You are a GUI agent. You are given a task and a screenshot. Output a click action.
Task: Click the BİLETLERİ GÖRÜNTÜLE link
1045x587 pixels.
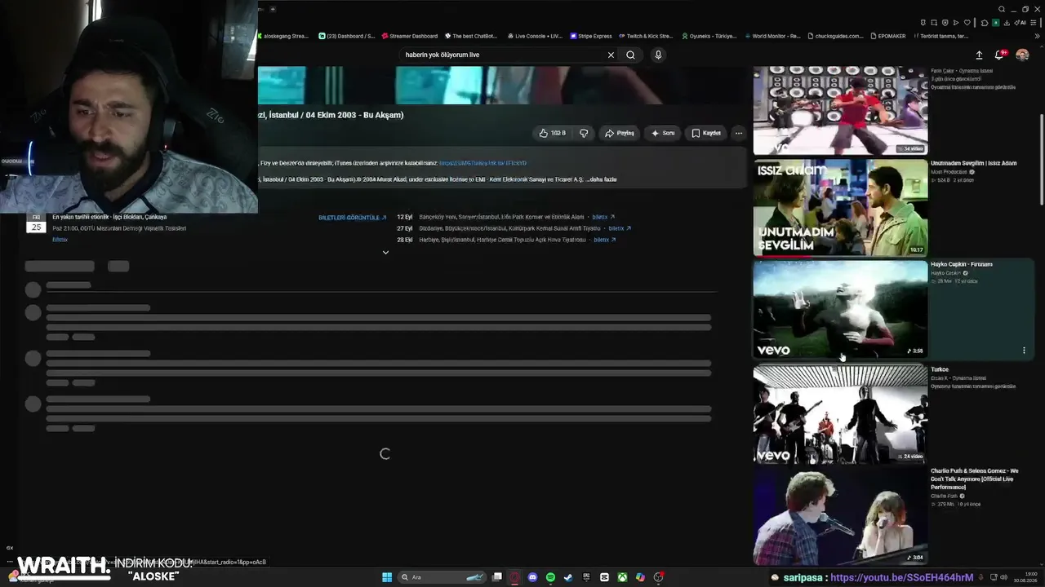(x=353, y=218)
